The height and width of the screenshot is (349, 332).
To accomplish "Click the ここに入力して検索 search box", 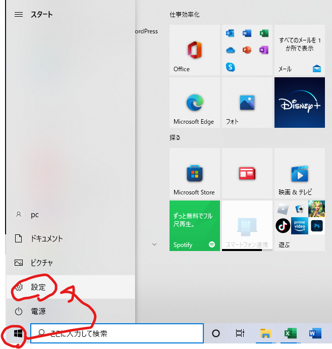I will tap(117, 333).
